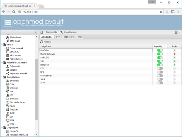Open Megosztott mappák share icon
This screenshot has width=182, height=137.
[8, 73]
